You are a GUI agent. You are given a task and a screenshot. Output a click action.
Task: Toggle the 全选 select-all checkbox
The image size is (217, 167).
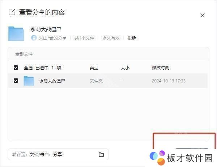[16, 68]
